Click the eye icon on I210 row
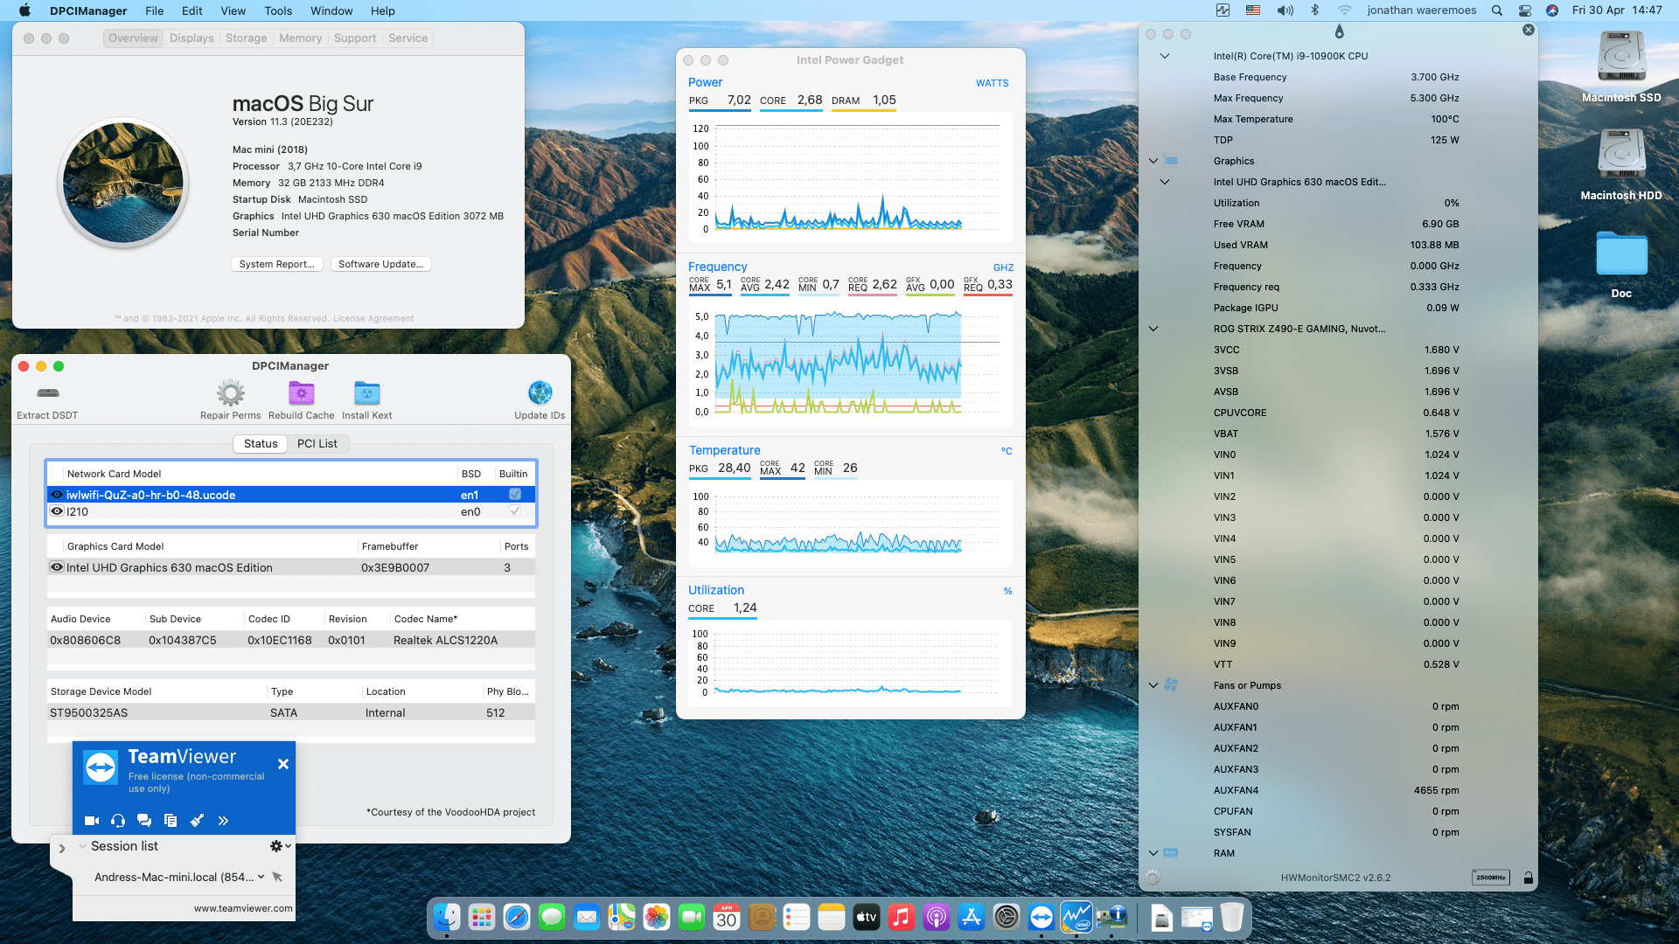The image size is (1679, 944). 57,511
